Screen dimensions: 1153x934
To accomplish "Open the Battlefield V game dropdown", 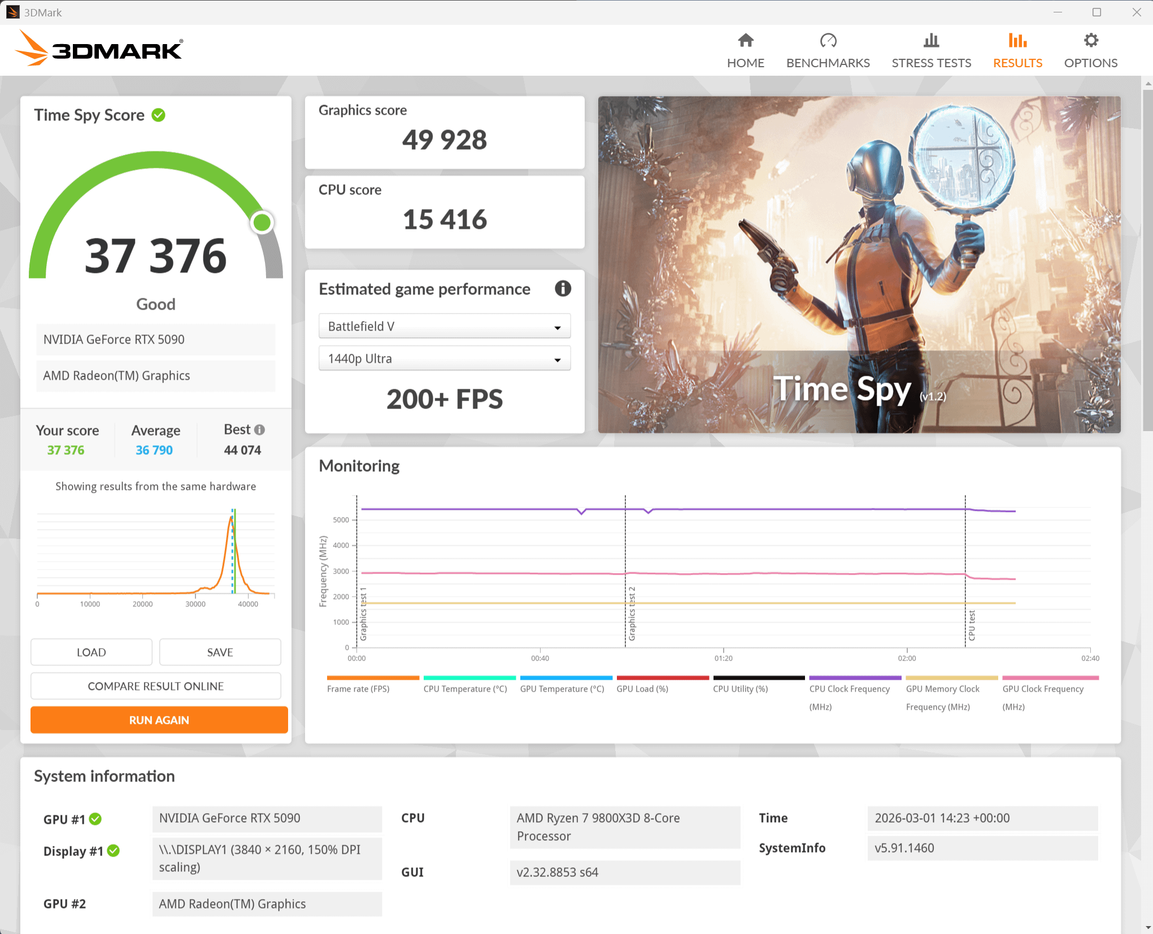I will tap(444, 327).
